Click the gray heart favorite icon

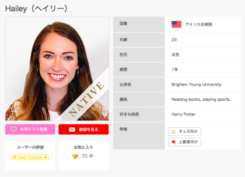pyautogui.click(x=14, y=129)
